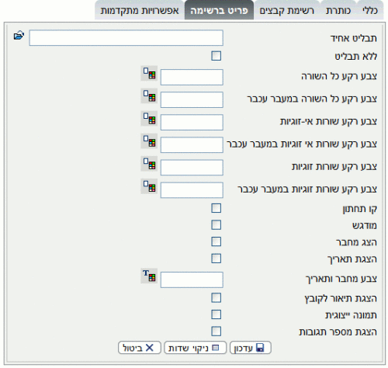388x368 pixels.
Task: Open color picker for צבע רקע שורות אי-זוגיות
Action: click(149, 119)
